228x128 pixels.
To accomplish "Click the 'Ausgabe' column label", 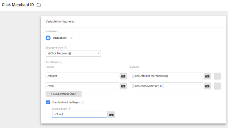I will (135, 67).
